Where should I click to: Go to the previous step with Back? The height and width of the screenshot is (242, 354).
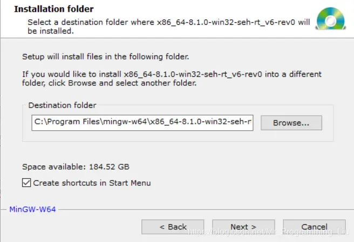173,227
